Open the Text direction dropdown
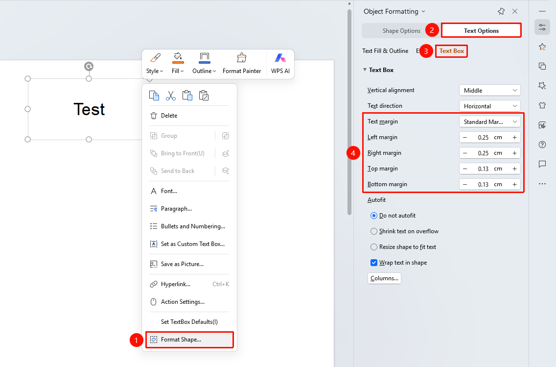Image resolution: width=556 pixels, height=367 pixels. 490,106
